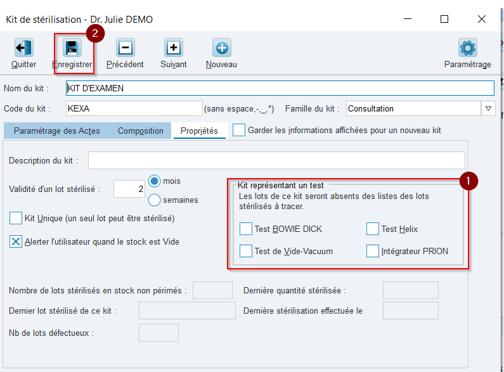
Task: Tick the Test Helix checkbox
Action: (x=373, y=229)
